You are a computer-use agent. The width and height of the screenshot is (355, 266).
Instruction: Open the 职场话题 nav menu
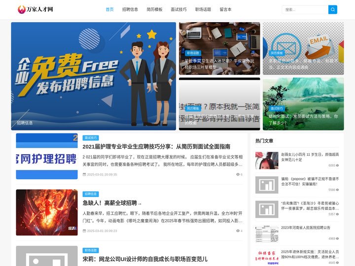(x=203, y=9)
